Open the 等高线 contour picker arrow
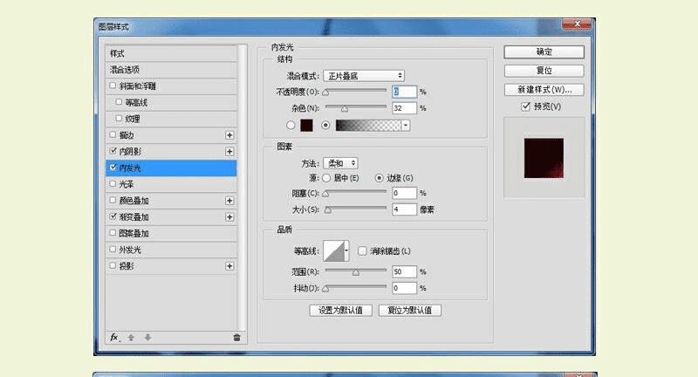The height and width of the screenshot is (377, 698). tap(346, 251)
